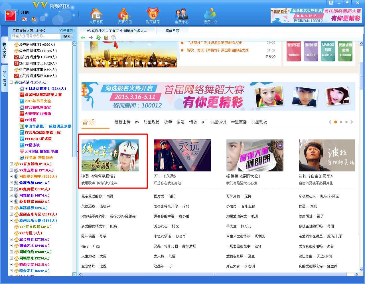Select the 翻唱 music category tab
The width and height of the screenshot is (365, 284).
(x=181, y=122)
